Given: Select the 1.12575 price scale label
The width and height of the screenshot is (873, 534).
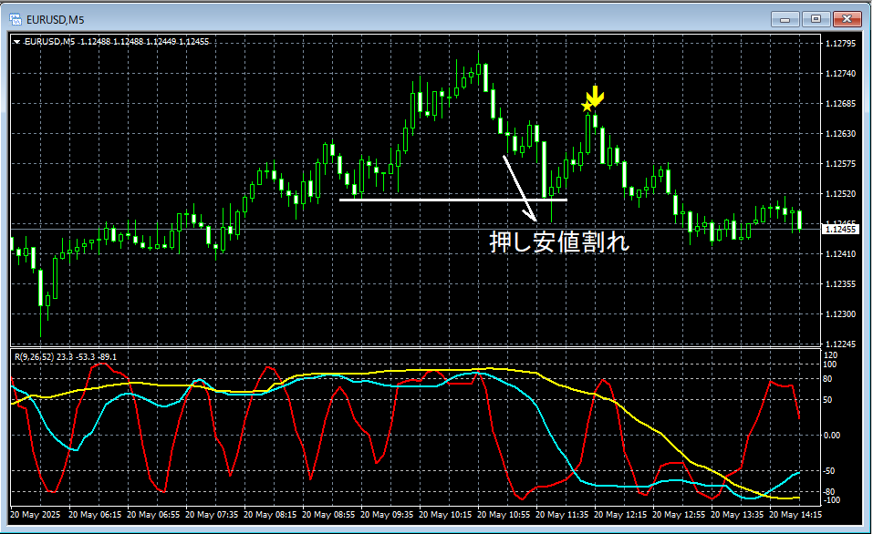Looking at the screenshot, I should (x=840, y=163).
